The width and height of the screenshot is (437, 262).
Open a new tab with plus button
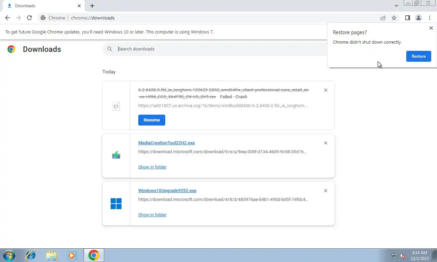pyautogui.click(x=92, y=6)
